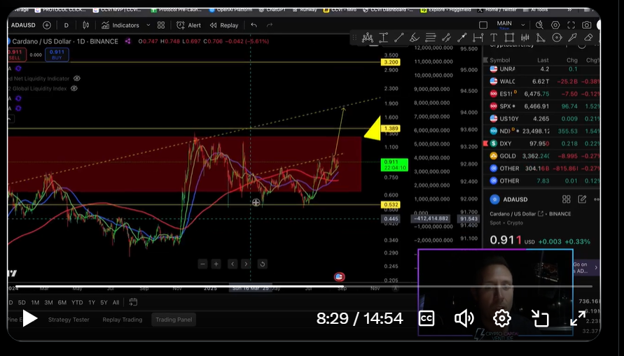Select the horizontal lines tool
This screenshot has height=356, width=624.
[430, 38]
